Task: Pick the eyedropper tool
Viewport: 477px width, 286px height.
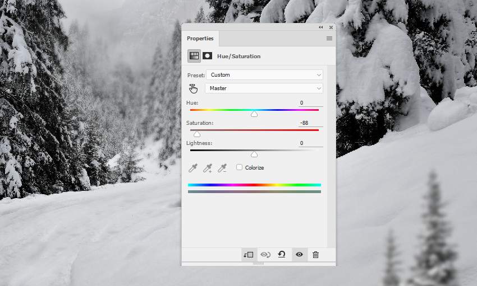Action: tap(193, 168)
